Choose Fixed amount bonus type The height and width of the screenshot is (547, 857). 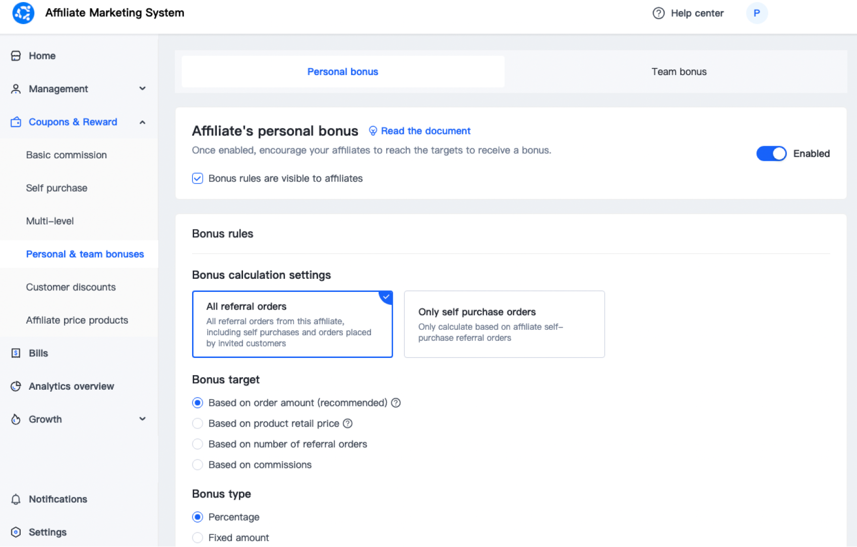(198, 538)
